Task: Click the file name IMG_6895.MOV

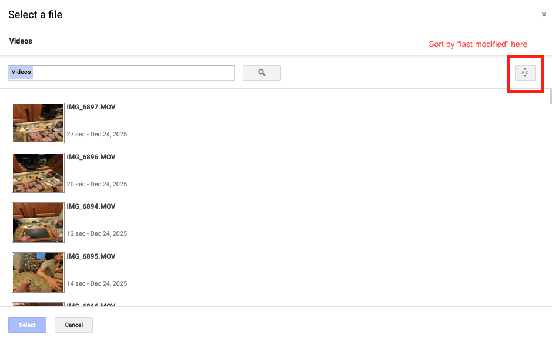Action: [x=91, y=256]
